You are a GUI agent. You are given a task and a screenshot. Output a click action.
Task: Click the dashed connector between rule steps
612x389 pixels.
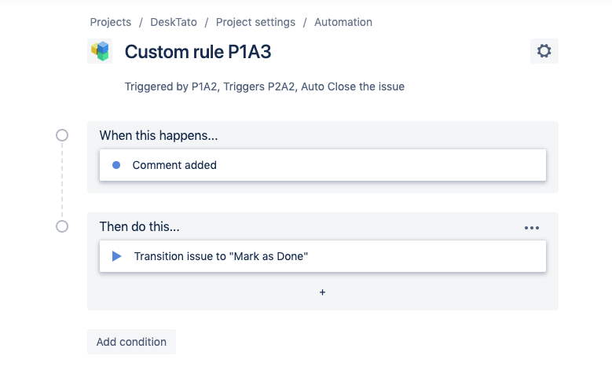(x=62, y=181)
